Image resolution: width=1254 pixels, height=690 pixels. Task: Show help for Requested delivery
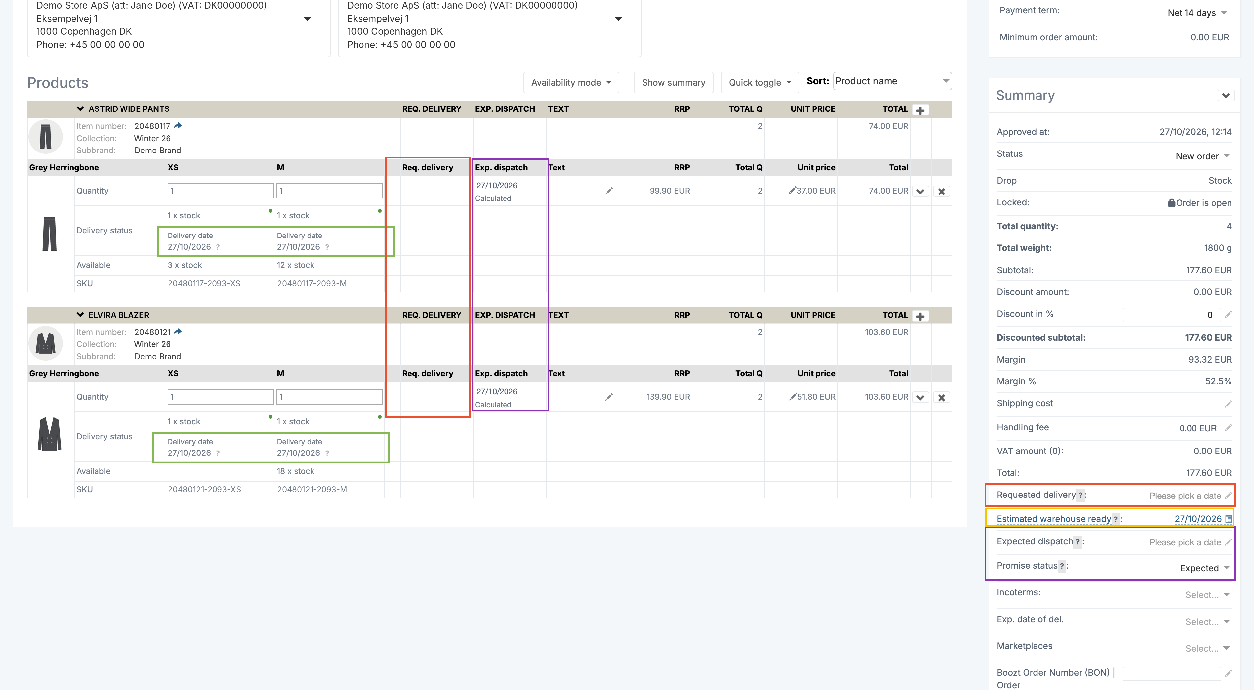point(1080,496)
